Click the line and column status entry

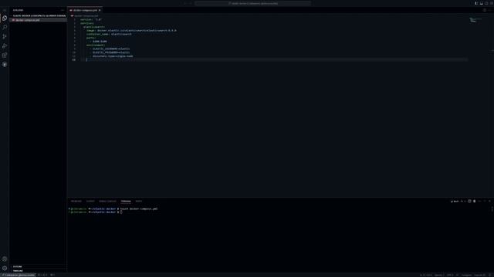425,275
